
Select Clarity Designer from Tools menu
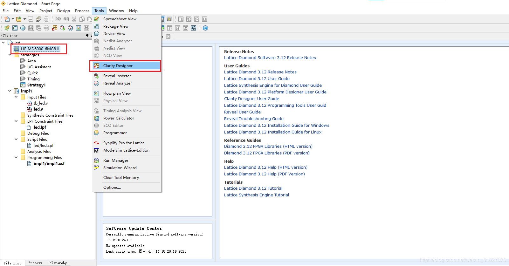pos(127,65)
